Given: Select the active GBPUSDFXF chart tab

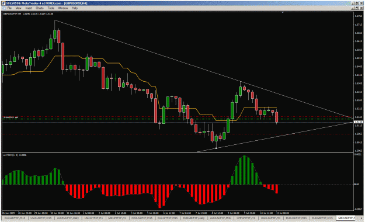Looking at the screenshot, I should pyautogui.click(x=346, y=218).
